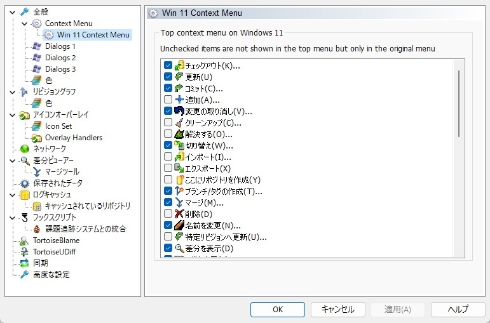The width and height of the screenshot is (490, 323).
Task: Collapse the 全般 tree node
Action: coord(12,12)
